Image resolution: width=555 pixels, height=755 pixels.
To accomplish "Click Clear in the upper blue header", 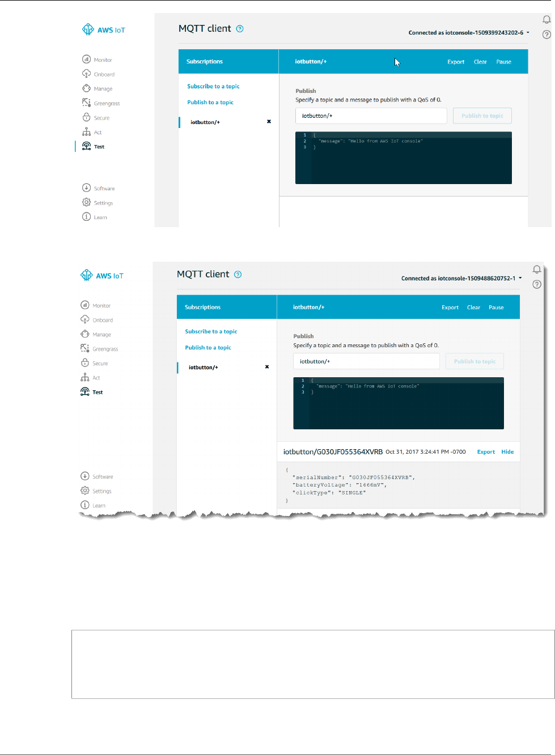I will pyautogui.click(x=480, y=62).
